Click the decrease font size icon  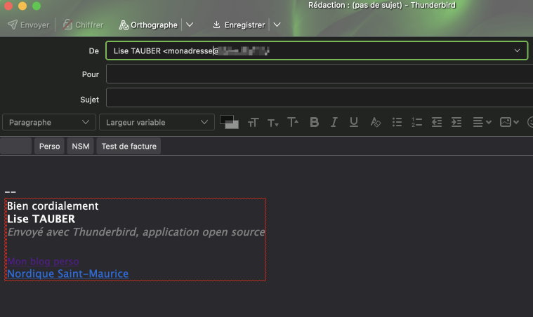click(x=272, y=123)
